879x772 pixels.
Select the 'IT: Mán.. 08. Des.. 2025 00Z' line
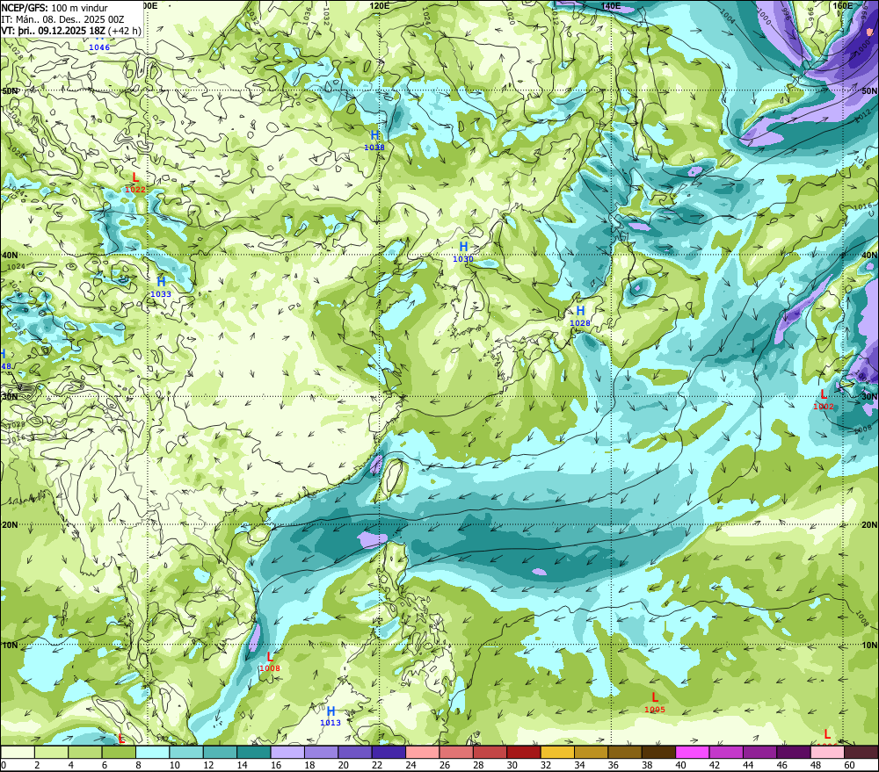pos(62,19)
